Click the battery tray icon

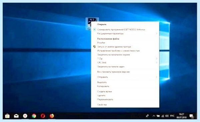tap(158, 116)
